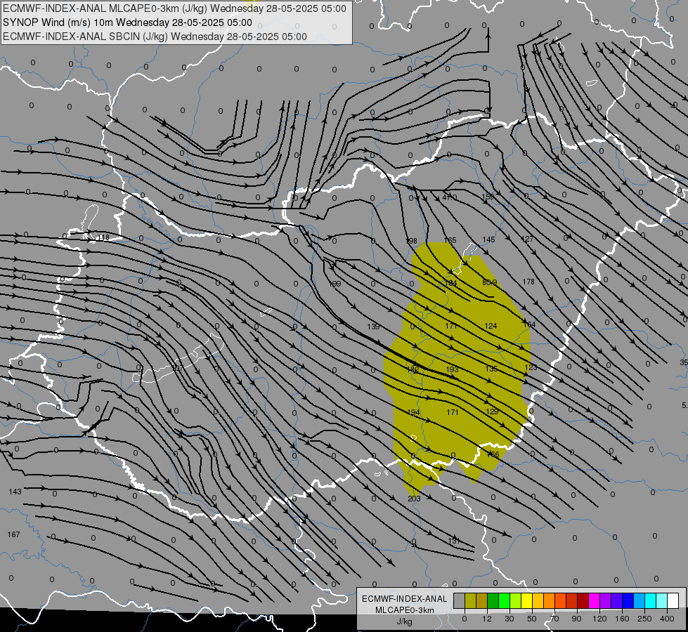Select the 199 value on the map
The width and height of the screenshot is (688, 632).
pyautogui.click(x=335, y=284)
